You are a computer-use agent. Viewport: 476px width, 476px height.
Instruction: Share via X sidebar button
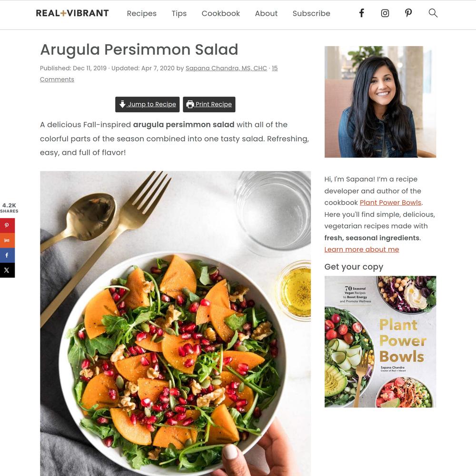coord(7,270)
